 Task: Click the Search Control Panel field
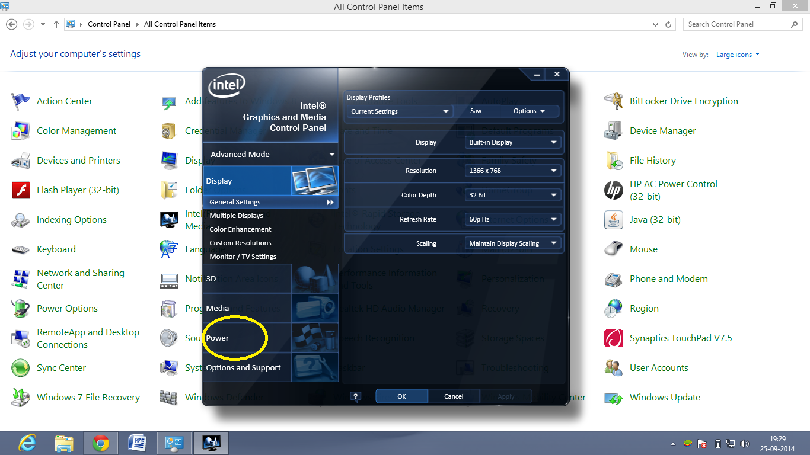[x=744, y=24]
